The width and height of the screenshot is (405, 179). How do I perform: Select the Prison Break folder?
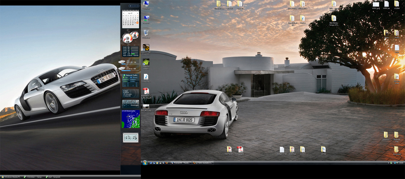coord(219,5)
